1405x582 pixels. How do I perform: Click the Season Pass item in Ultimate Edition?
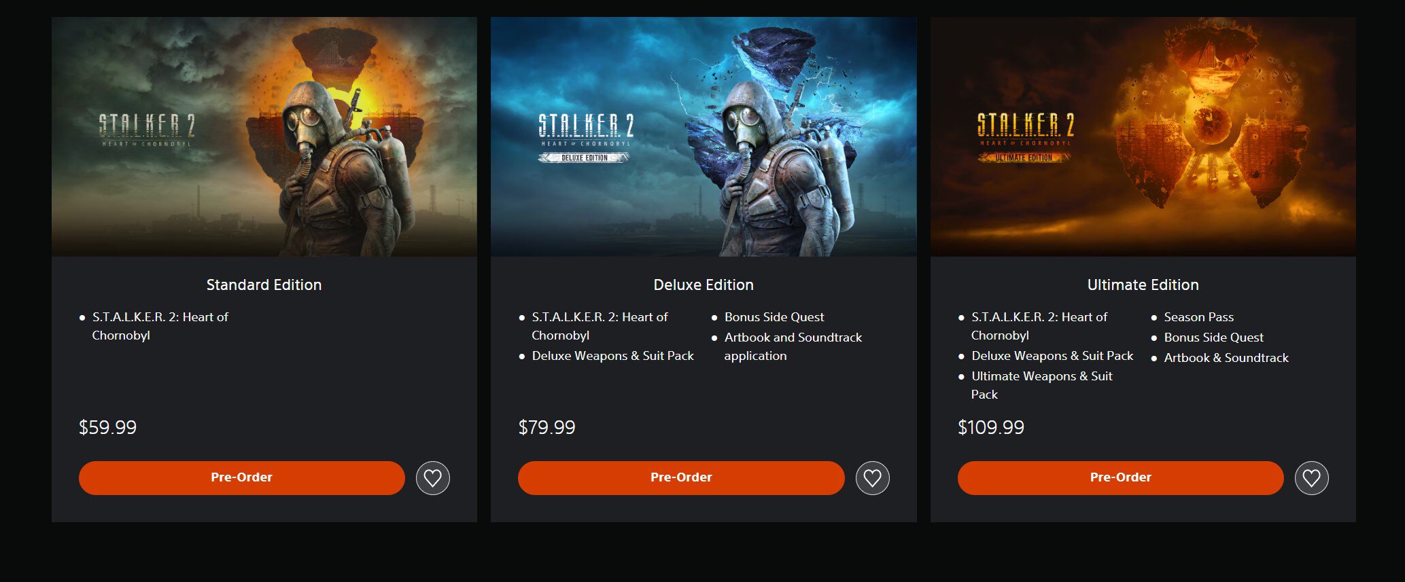(1199, 317)
